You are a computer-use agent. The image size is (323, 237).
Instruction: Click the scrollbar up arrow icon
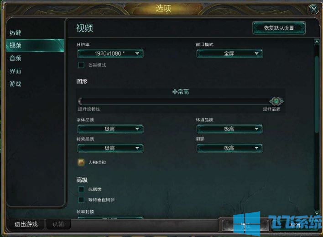317,41
